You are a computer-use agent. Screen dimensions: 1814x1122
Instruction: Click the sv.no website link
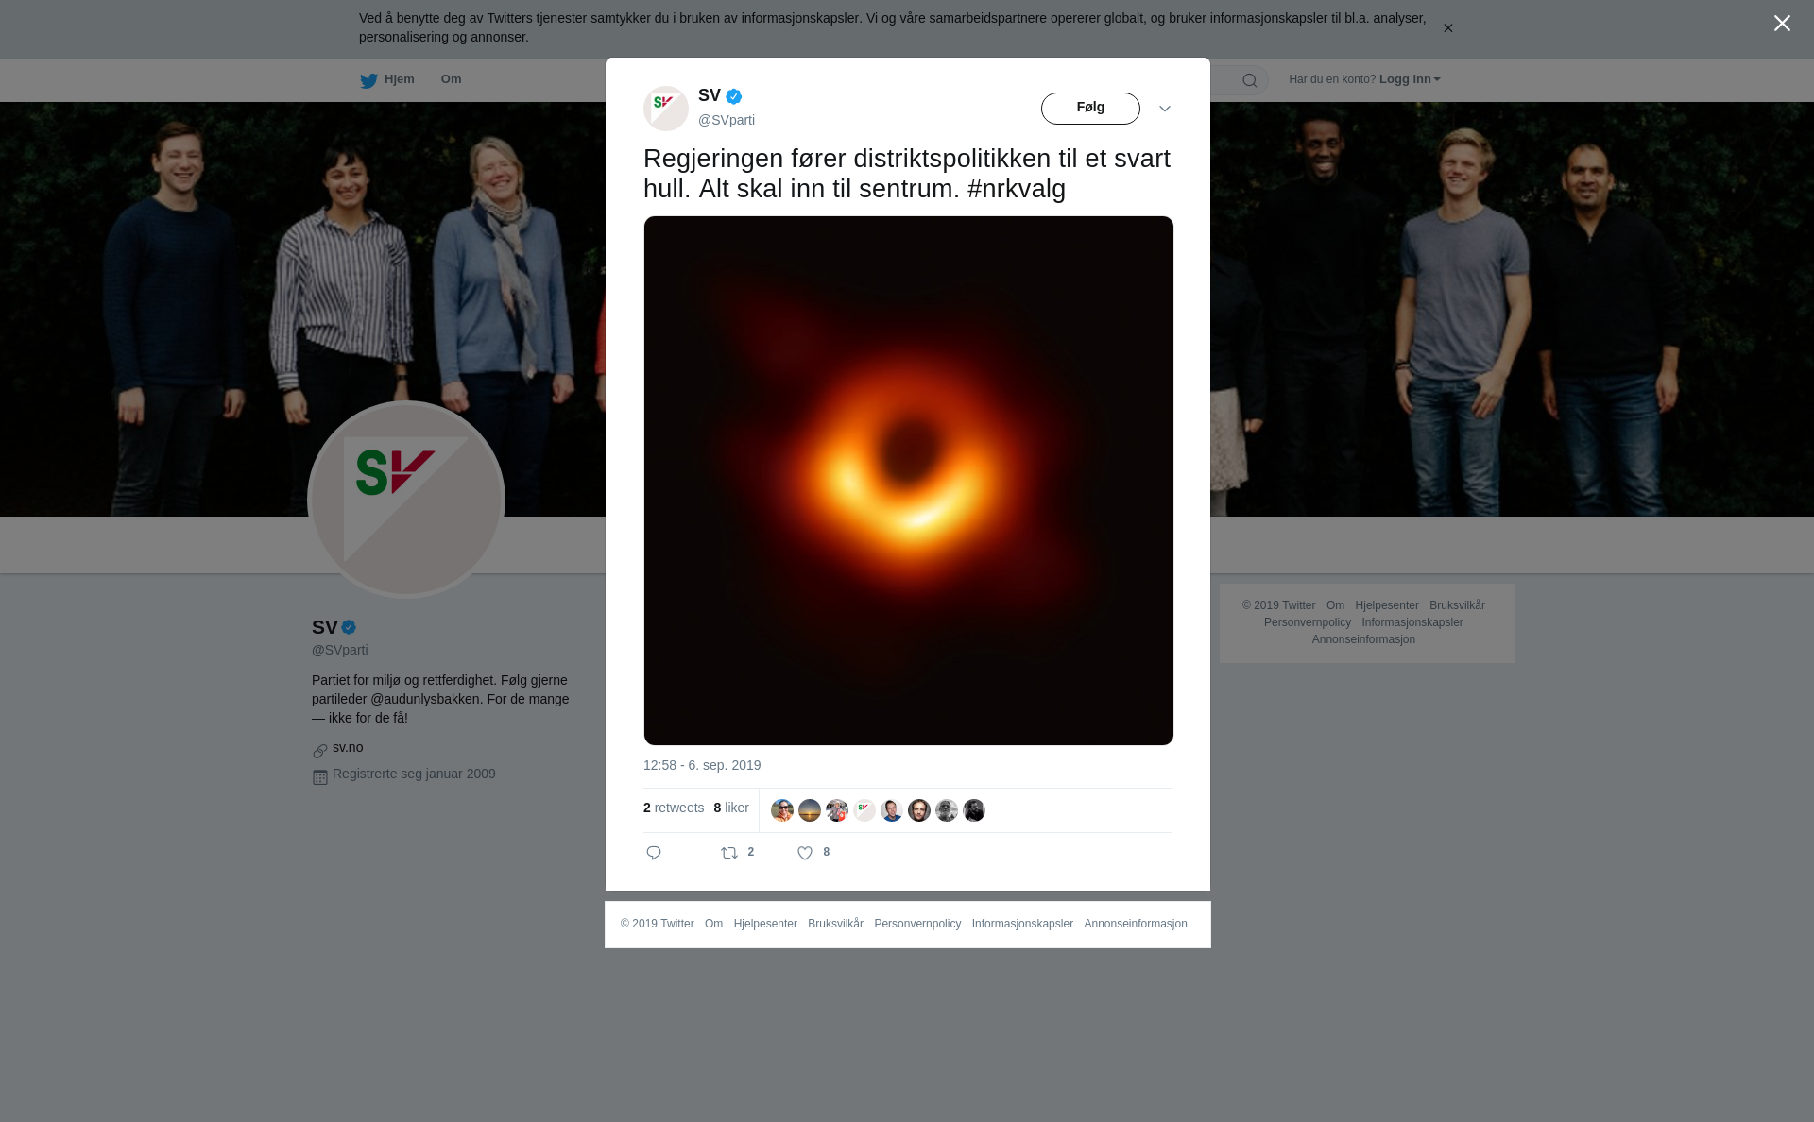[x=348, y=747]
